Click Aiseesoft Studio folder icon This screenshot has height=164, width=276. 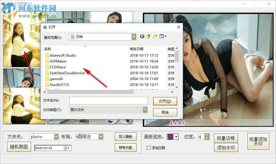tap(47, 56)
